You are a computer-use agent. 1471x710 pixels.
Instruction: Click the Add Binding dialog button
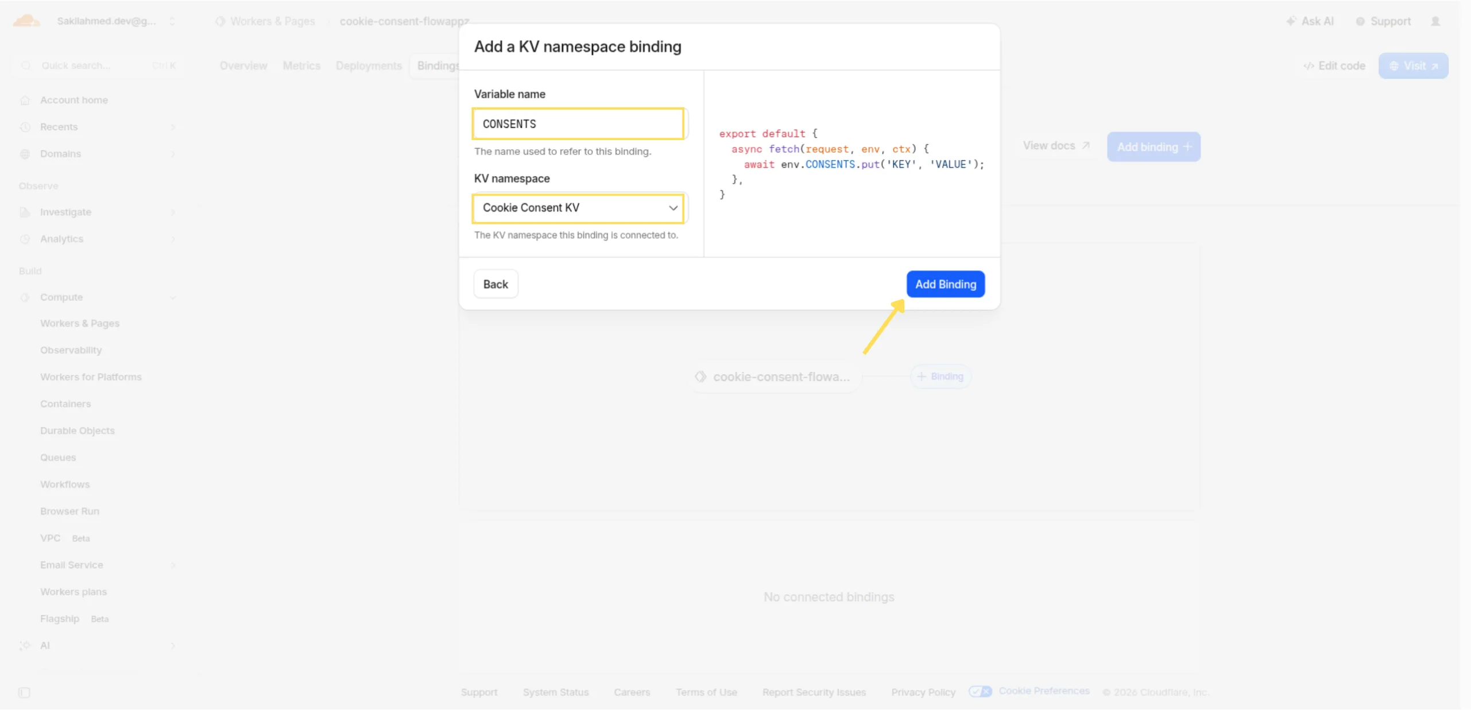click(945, 284)
